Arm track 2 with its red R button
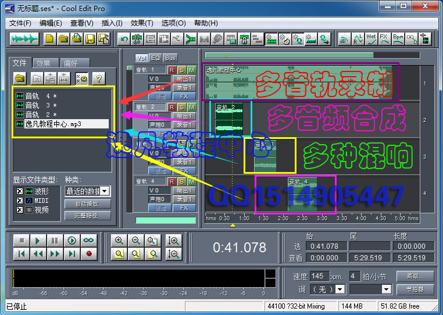 point(172,107)
